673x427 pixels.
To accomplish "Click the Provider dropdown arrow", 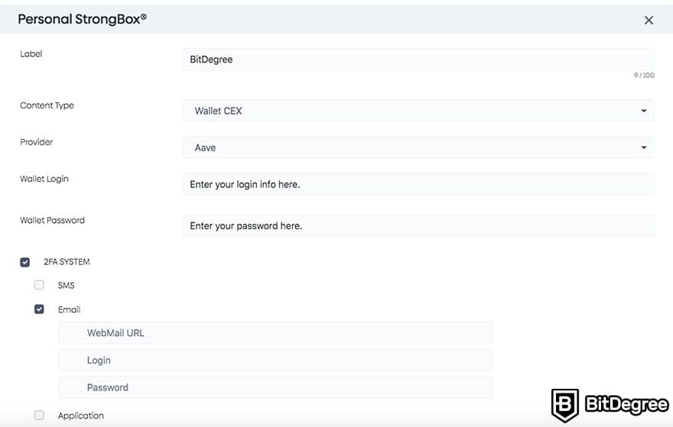I will 643,147.
